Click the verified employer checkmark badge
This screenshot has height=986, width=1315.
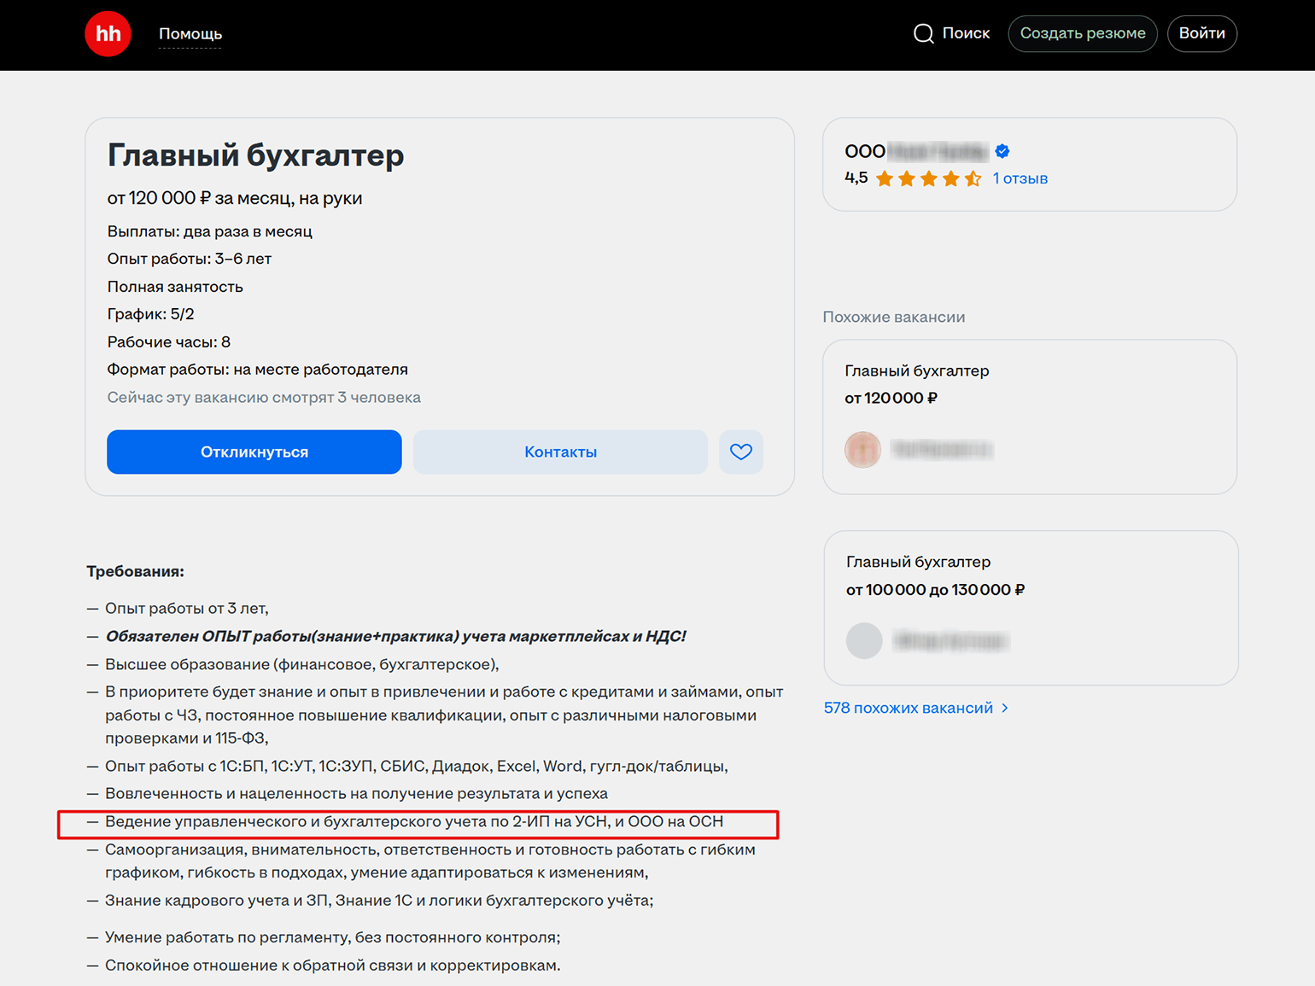point(1002,151)
